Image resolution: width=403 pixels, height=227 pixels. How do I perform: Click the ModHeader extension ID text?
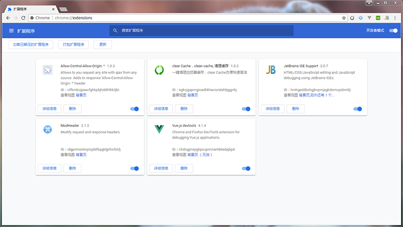(x=91, y=149)
